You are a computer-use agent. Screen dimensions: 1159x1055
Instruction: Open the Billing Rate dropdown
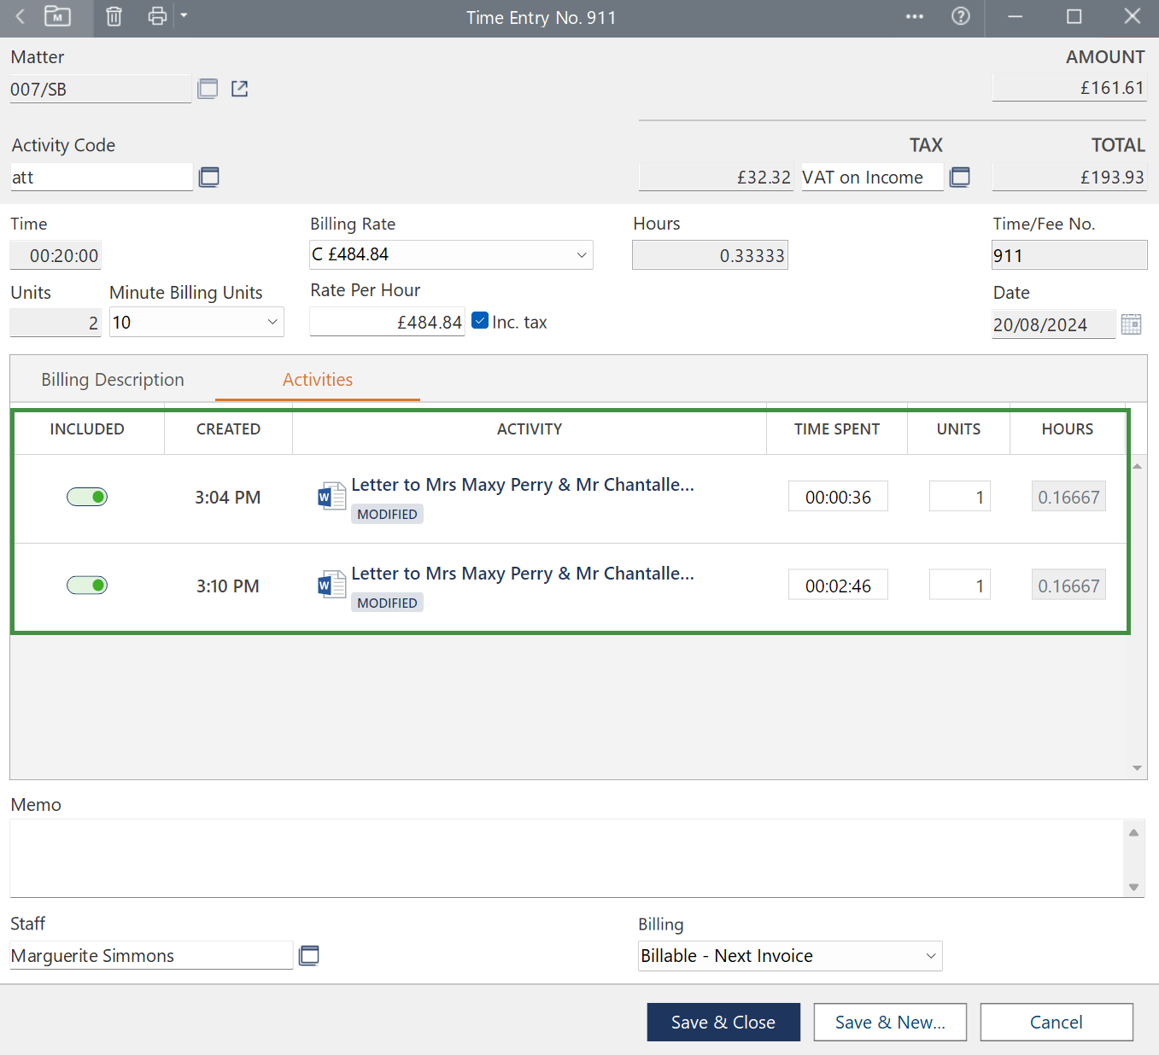pyautogui.click(x=581, y=254)
